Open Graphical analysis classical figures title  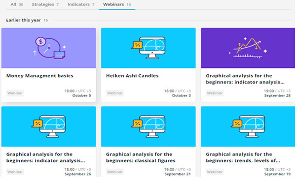pos(141,157)
